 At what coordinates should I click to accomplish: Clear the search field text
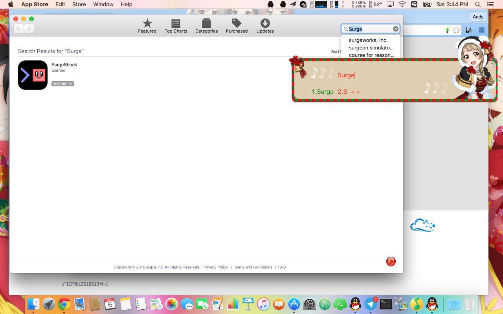[x=396, y=29]
